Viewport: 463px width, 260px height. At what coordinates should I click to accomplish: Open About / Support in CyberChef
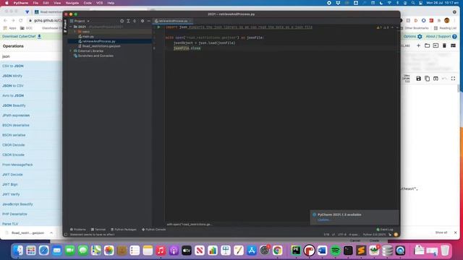point(441,37)
